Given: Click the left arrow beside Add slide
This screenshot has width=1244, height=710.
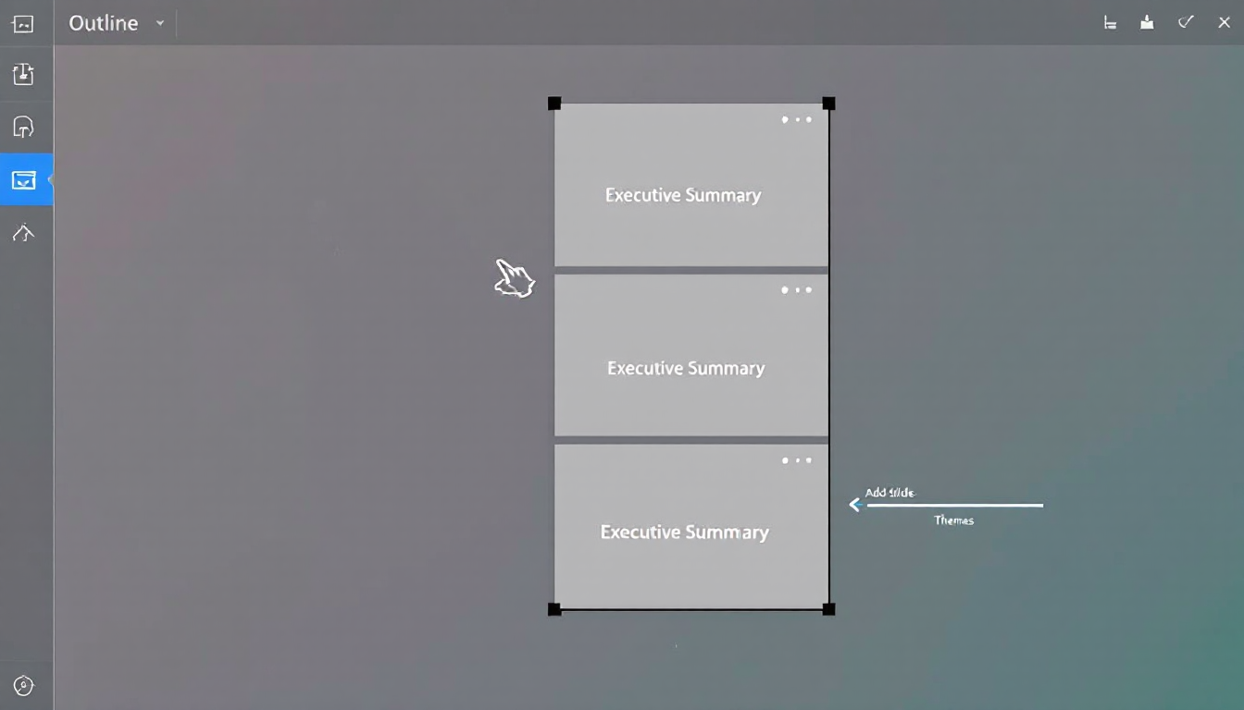Looking at the screenshot, I should click(x=855, y=505).
